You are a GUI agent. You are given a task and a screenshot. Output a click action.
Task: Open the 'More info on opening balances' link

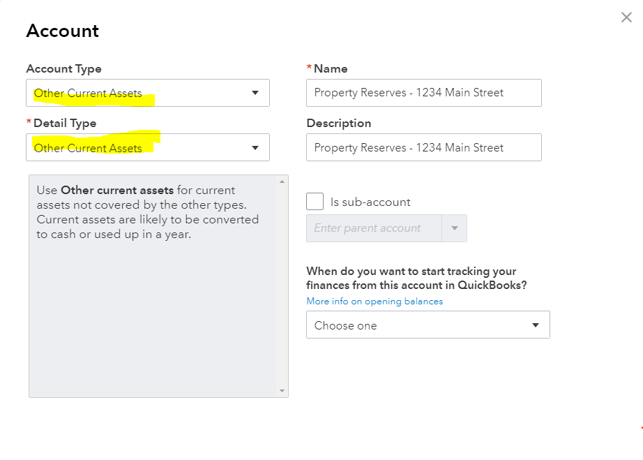pos(375,302)
